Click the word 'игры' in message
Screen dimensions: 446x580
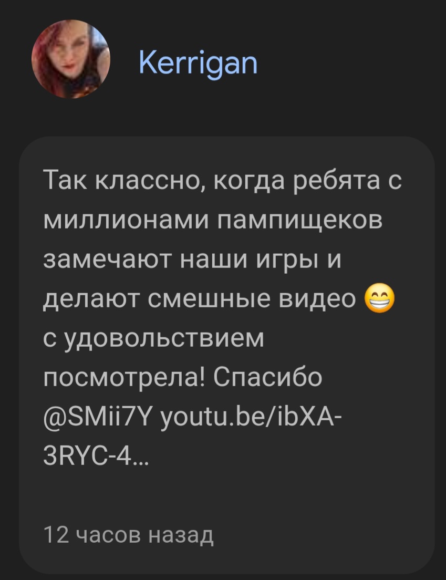(287, 261)
